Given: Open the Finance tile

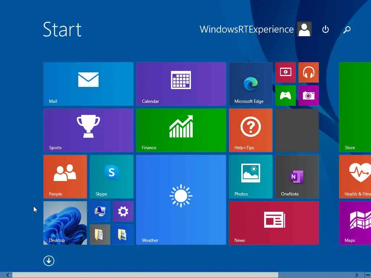Looking at the screenshot, I should [181, 130].
